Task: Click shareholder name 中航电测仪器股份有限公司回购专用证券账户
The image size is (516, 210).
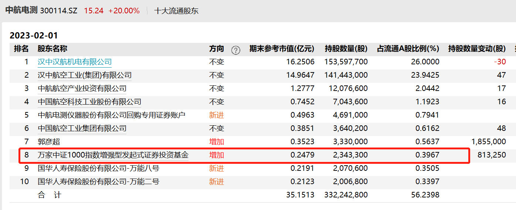Action: [x=112, y=115]
